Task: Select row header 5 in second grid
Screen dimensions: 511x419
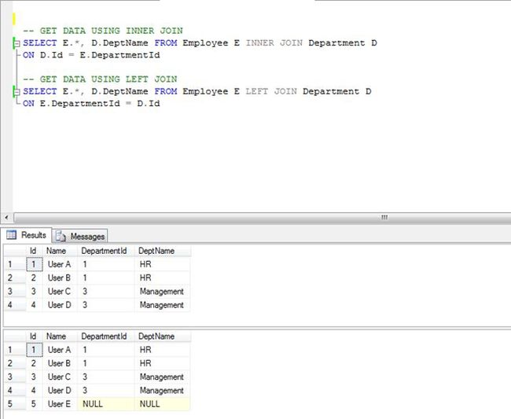Action: (x=15, y=404)
